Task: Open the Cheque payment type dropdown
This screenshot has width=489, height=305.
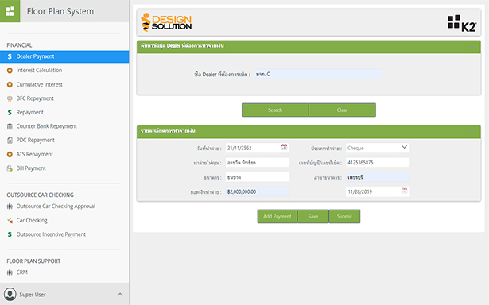Action: pyautogui.click(x=378, y=148)
